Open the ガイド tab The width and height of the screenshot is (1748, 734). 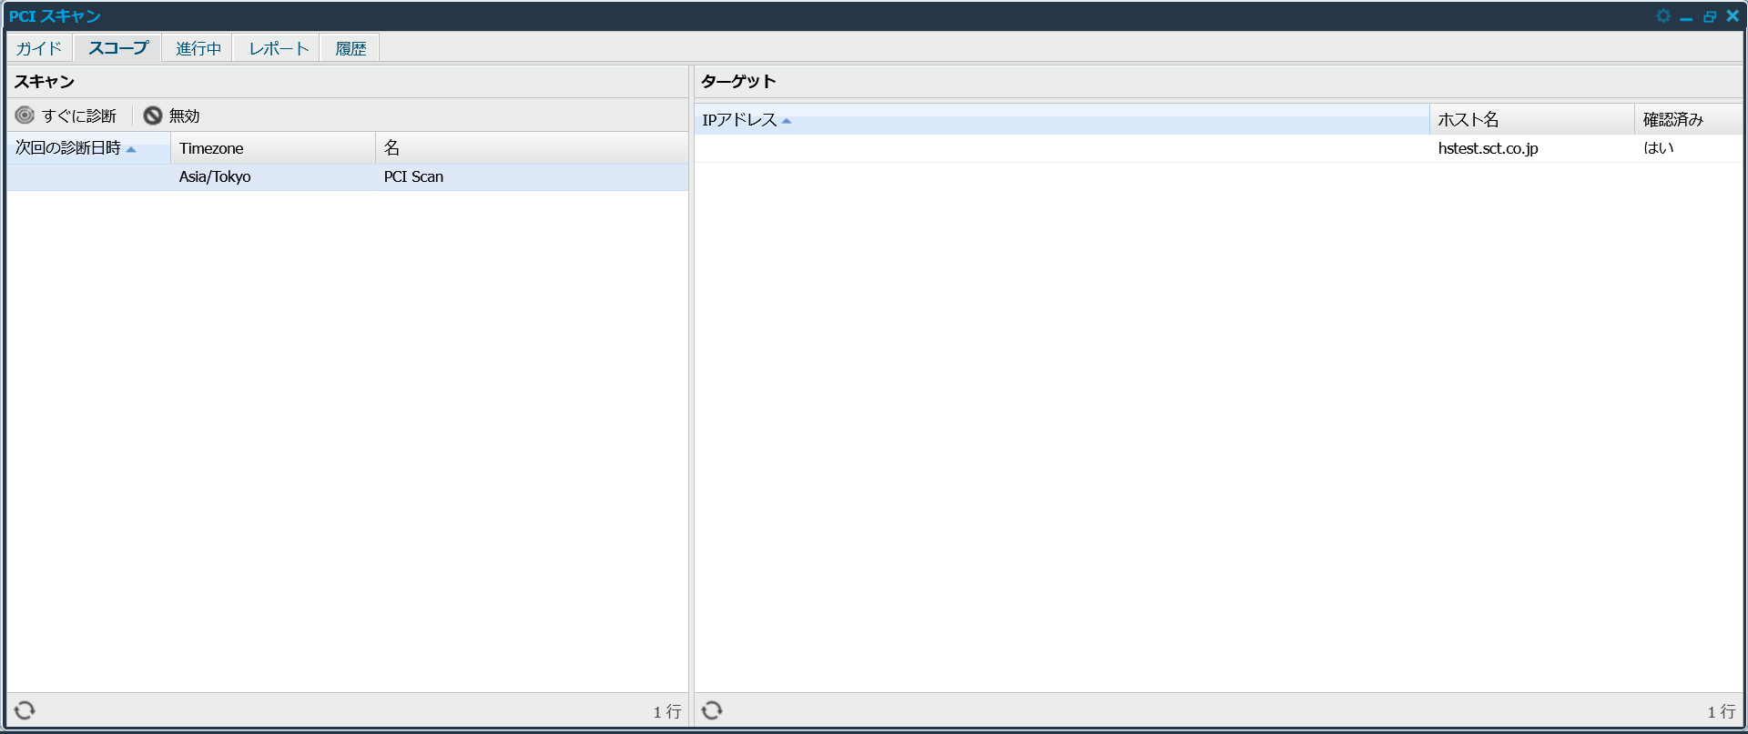pyautogui.click(x=39, y=48)
